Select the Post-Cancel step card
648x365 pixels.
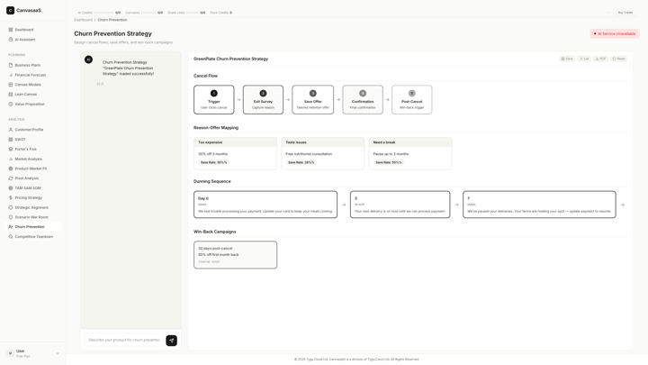(x=412, y=100)
